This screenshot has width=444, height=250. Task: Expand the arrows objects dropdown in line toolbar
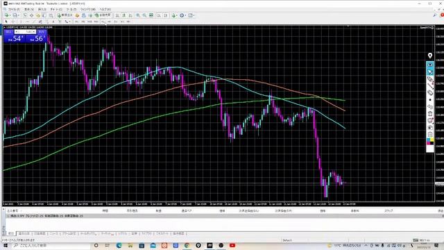pyautogui.click(x=69, y=22)
